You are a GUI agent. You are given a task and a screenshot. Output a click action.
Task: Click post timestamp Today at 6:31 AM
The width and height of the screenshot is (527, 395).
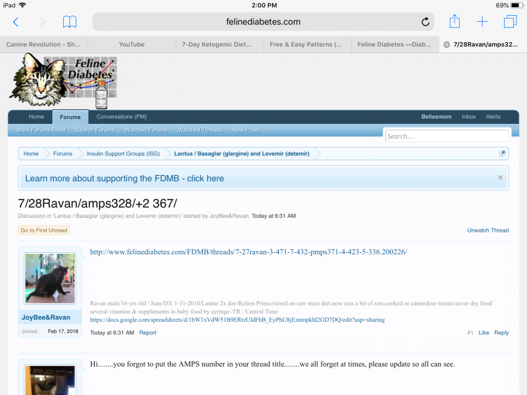point(112,332)
